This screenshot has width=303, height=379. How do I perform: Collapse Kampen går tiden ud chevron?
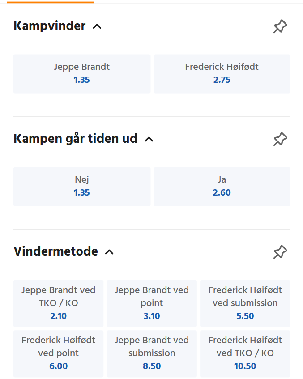149,139
